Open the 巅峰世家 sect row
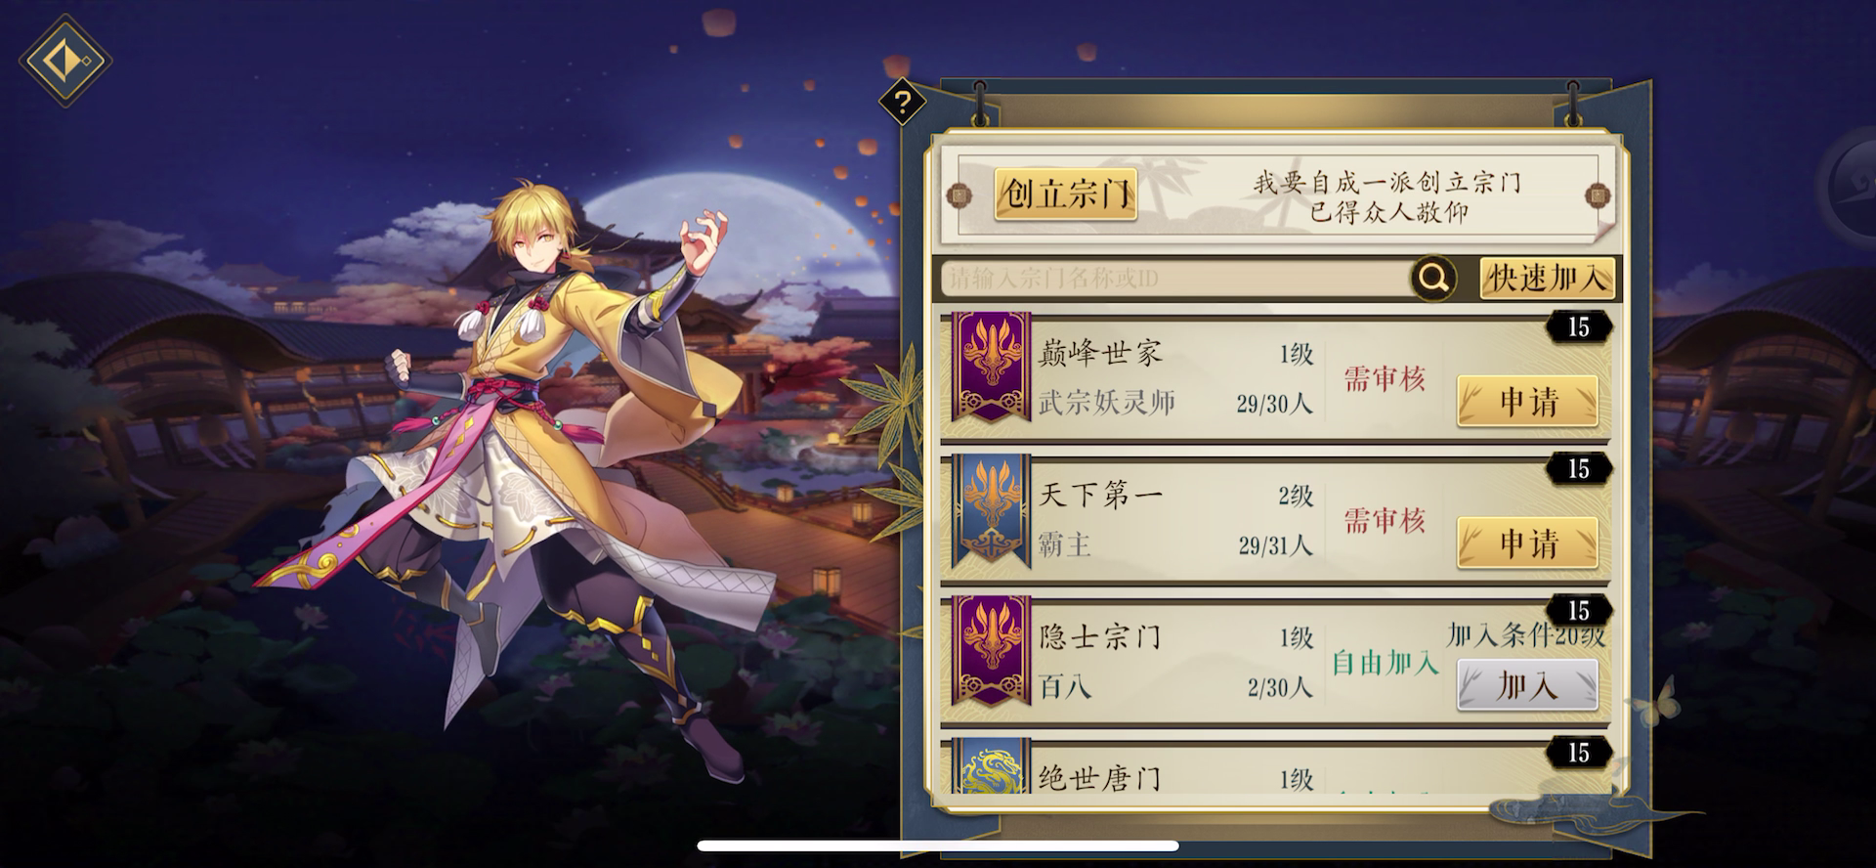Screen dimensions: 1876x868 point(1275,377)
